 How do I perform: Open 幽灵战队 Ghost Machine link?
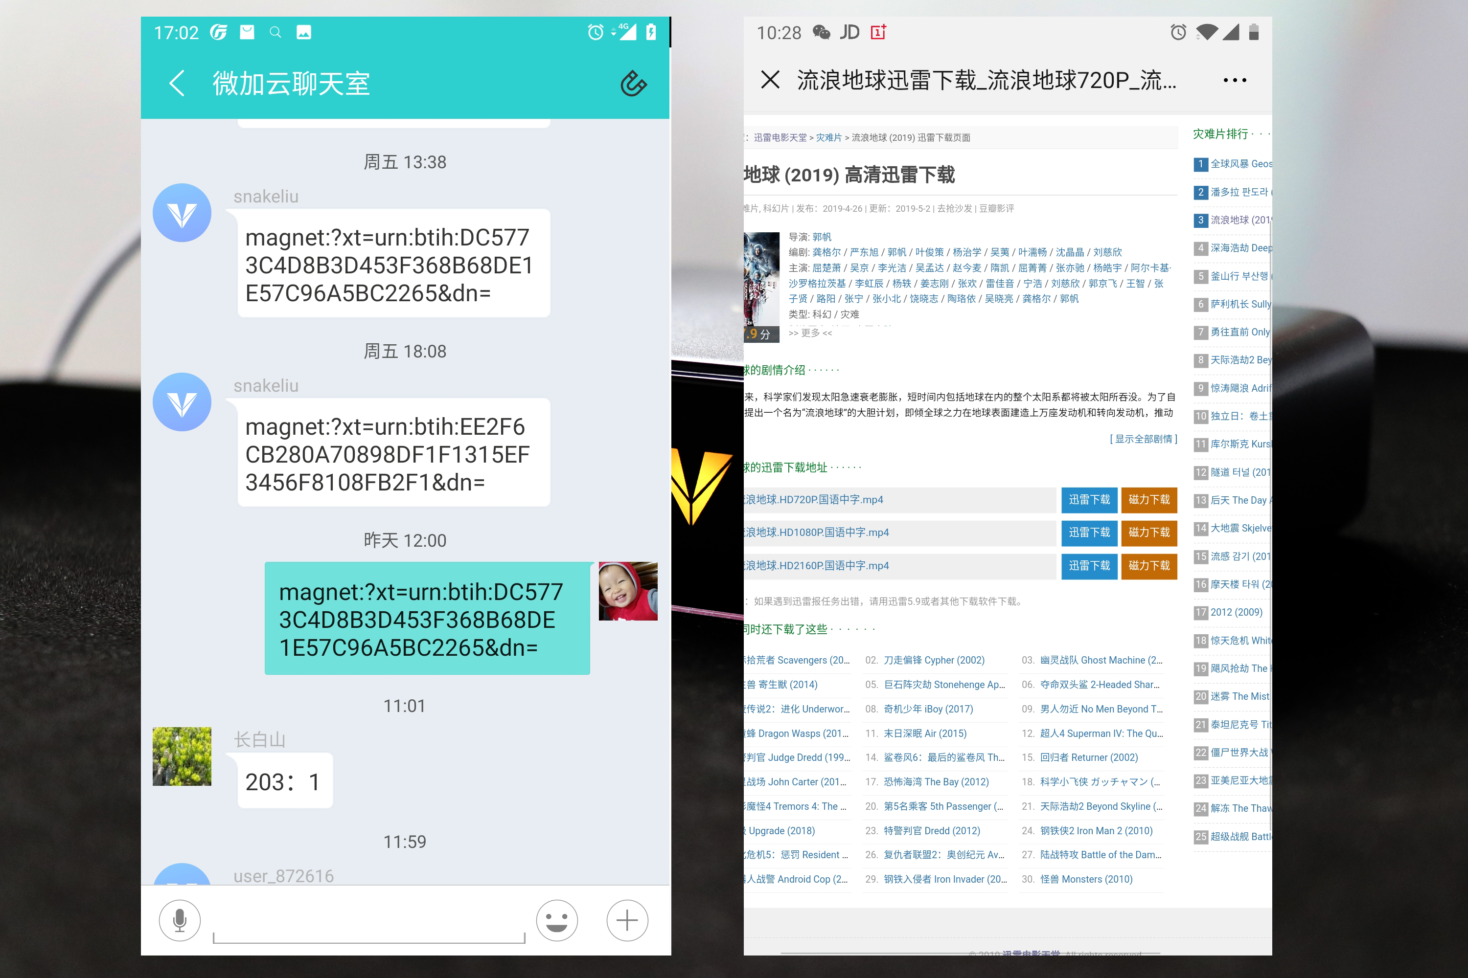1101,661
